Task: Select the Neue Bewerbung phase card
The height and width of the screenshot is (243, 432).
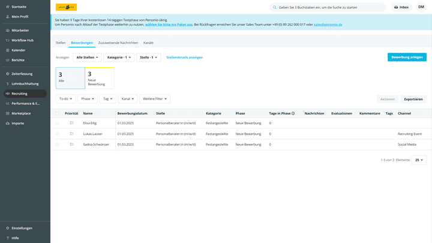Action: pyautogui.click(x=100, y=78)
